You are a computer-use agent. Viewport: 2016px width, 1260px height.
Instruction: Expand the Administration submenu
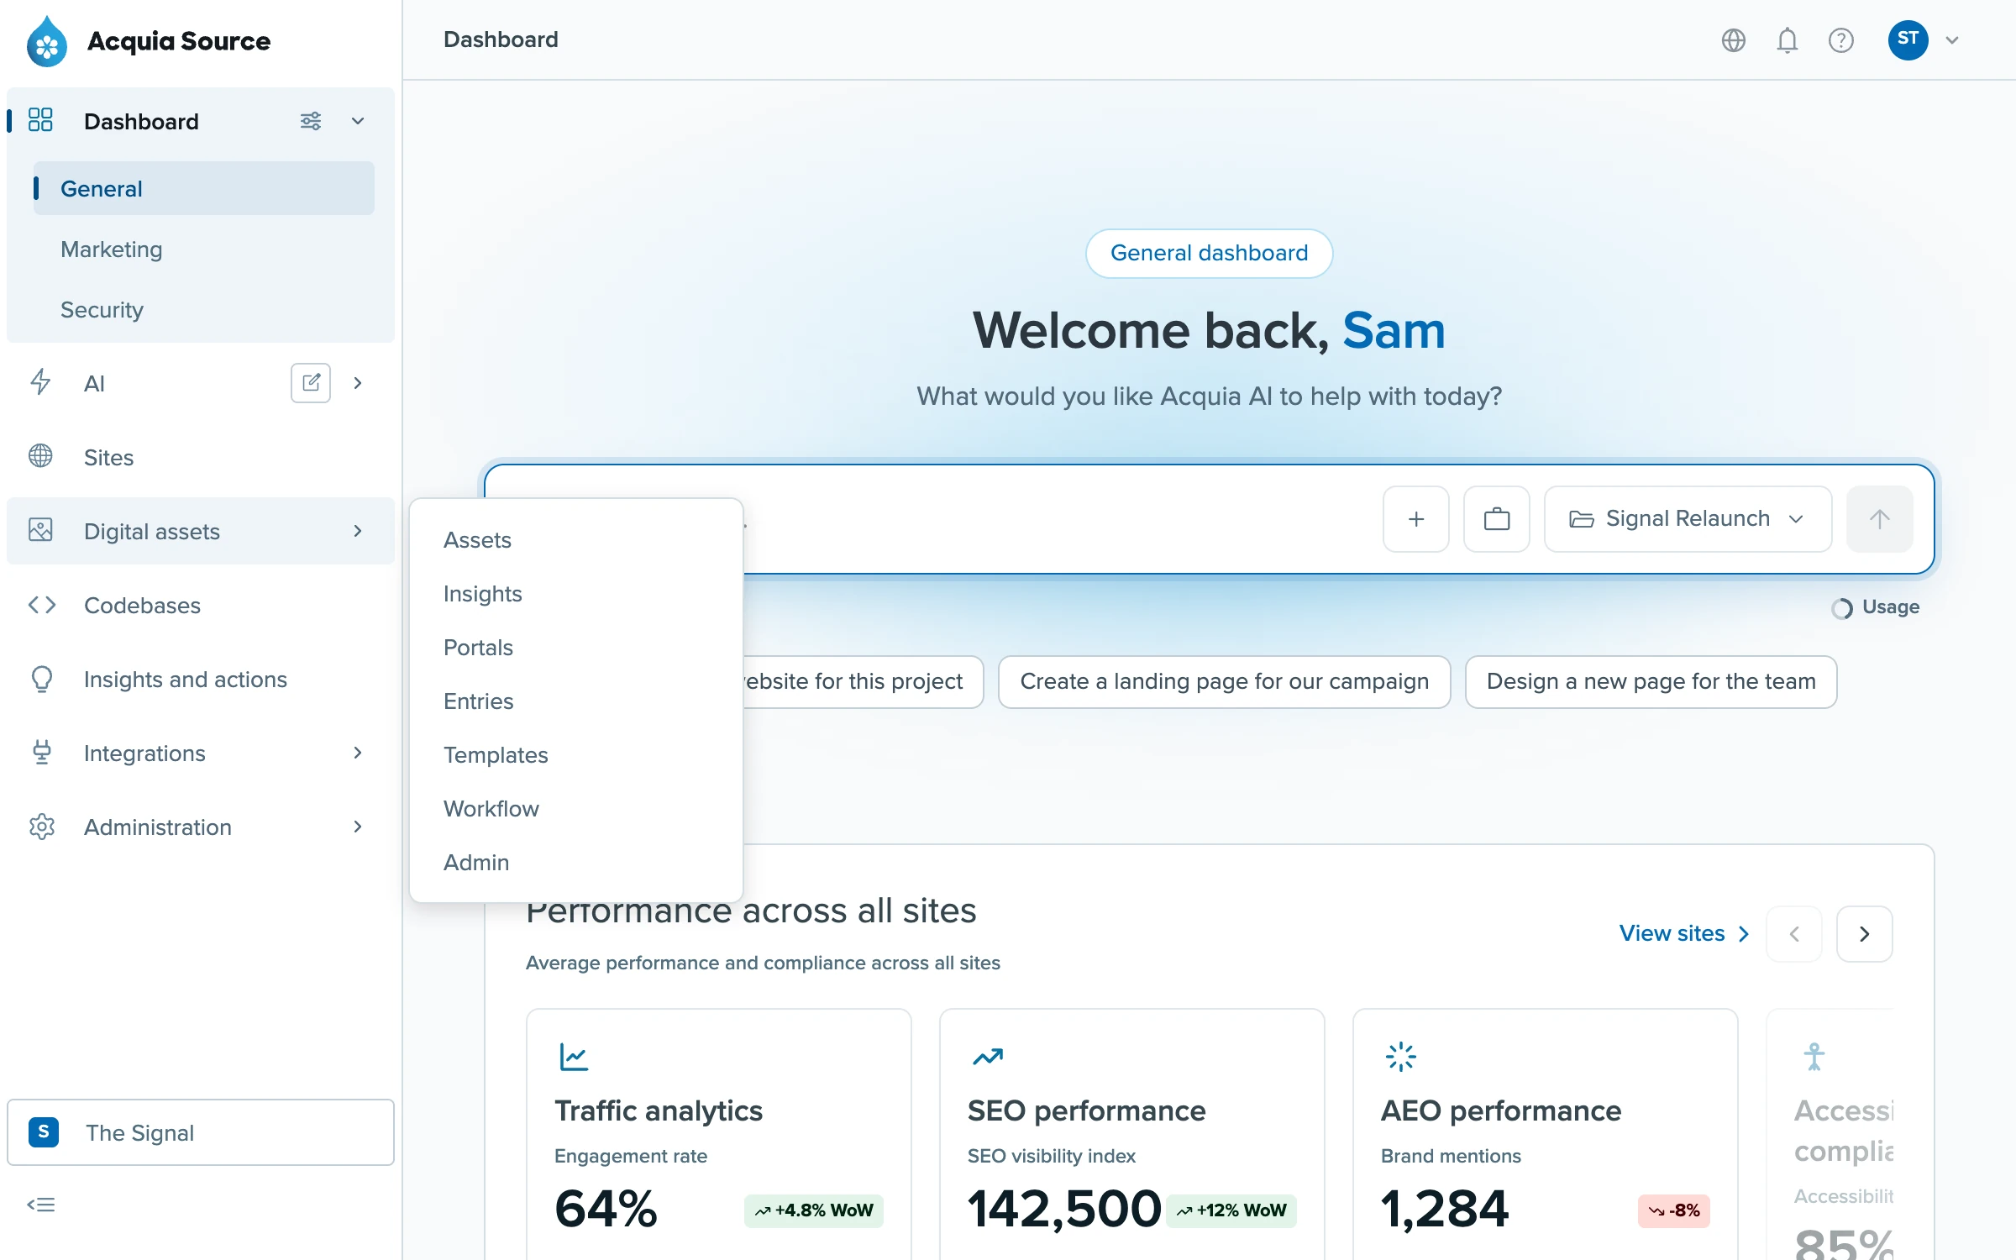[358, 827]
